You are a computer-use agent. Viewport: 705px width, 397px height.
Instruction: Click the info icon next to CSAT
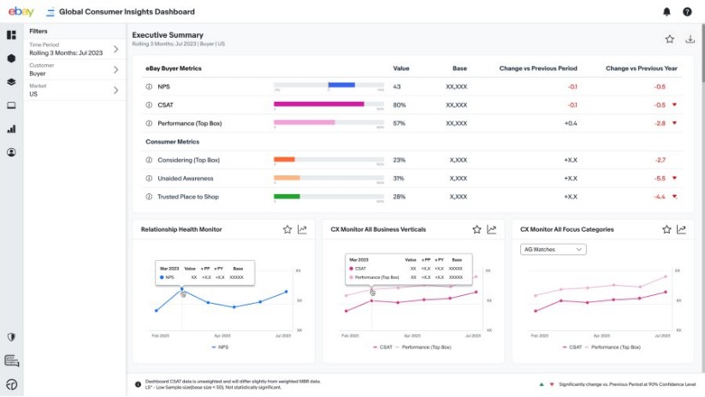point(149,104)
